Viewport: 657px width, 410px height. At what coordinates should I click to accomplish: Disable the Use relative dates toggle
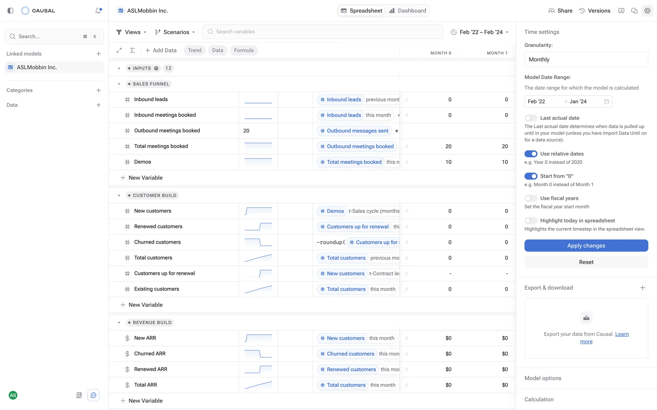(531, 154)
